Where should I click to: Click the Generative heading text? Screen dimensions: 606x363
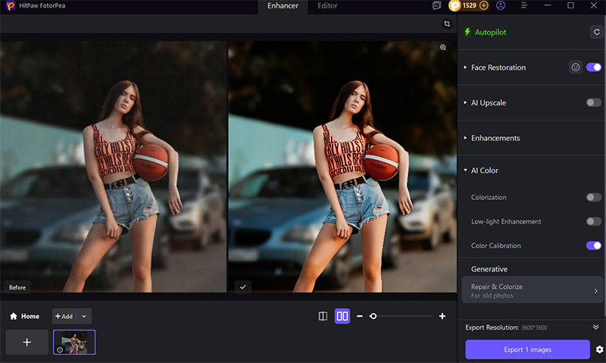[x=489, y=269]
